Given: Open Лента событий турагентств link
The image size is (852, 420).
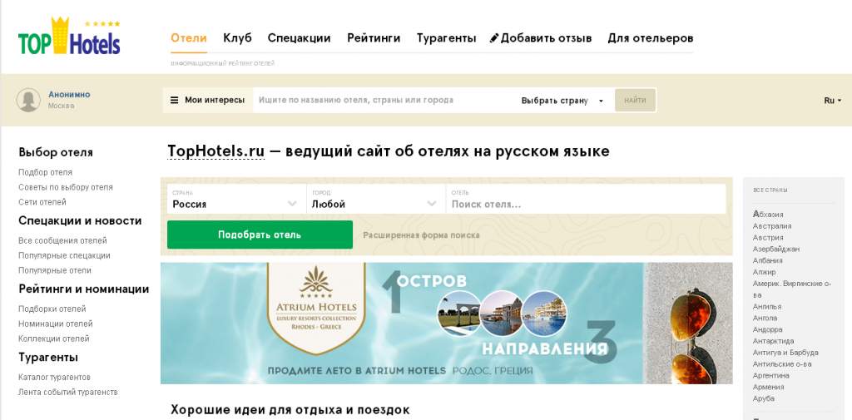Looking at the screenshot, I should coord(68,393).
